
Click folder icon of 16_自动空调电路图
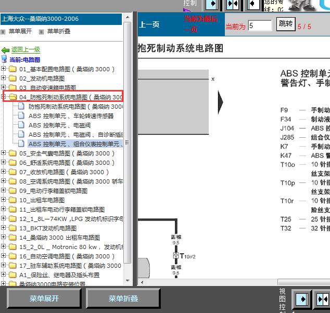point(12,256)
